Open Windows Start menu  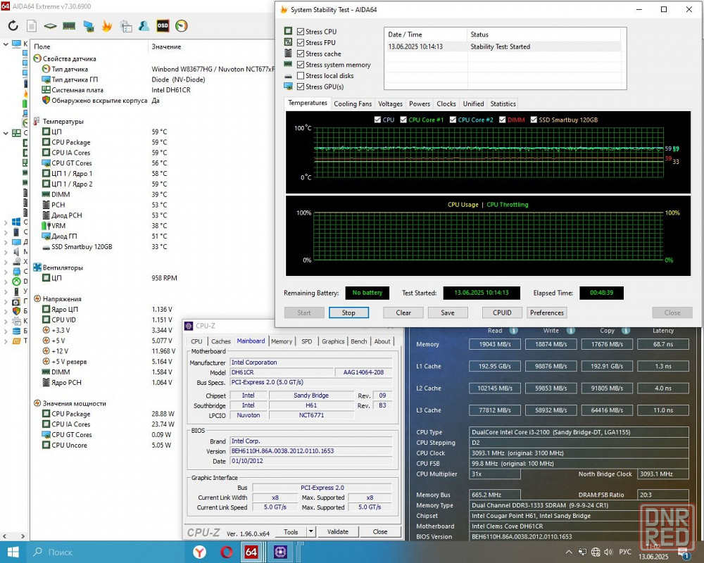click(x=13, y=552)
